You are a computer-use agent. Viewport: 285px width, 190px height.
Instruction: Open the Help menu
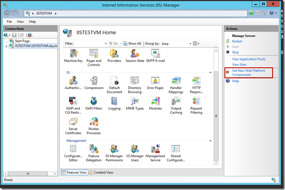point(32,22)
